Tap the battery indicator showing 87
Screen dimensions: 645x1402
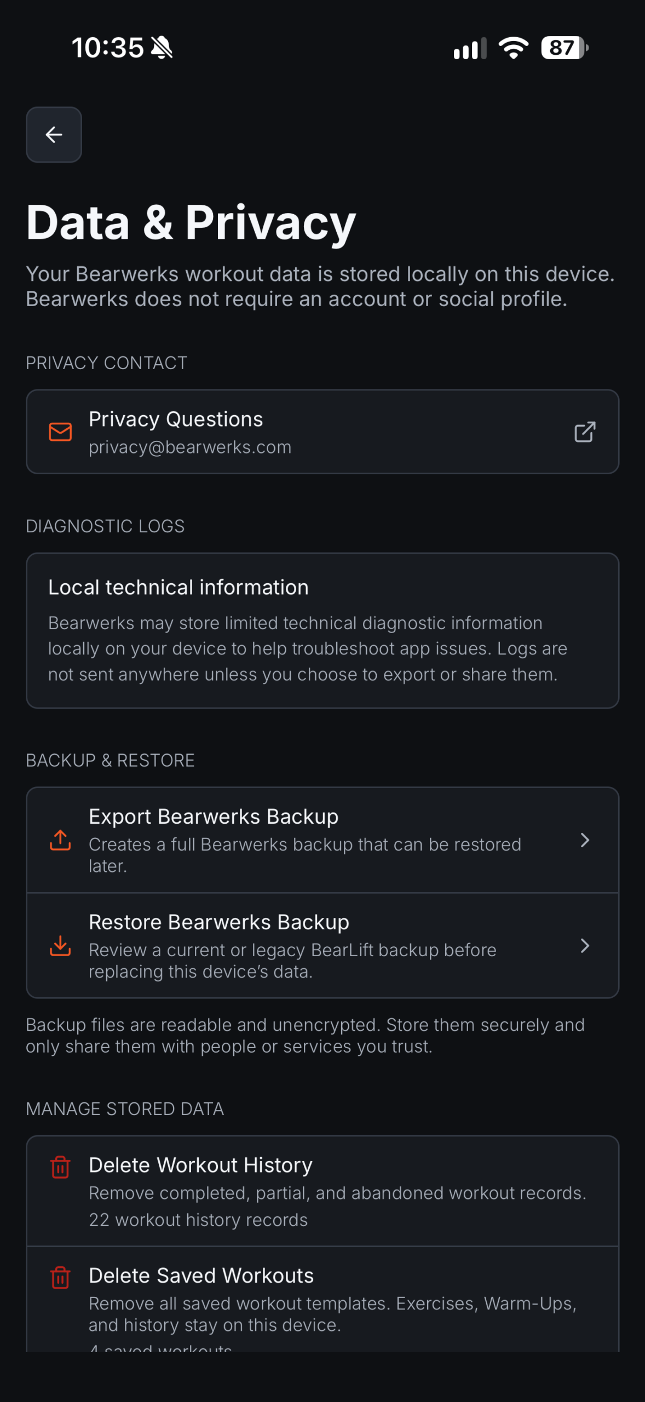(565, 48)
